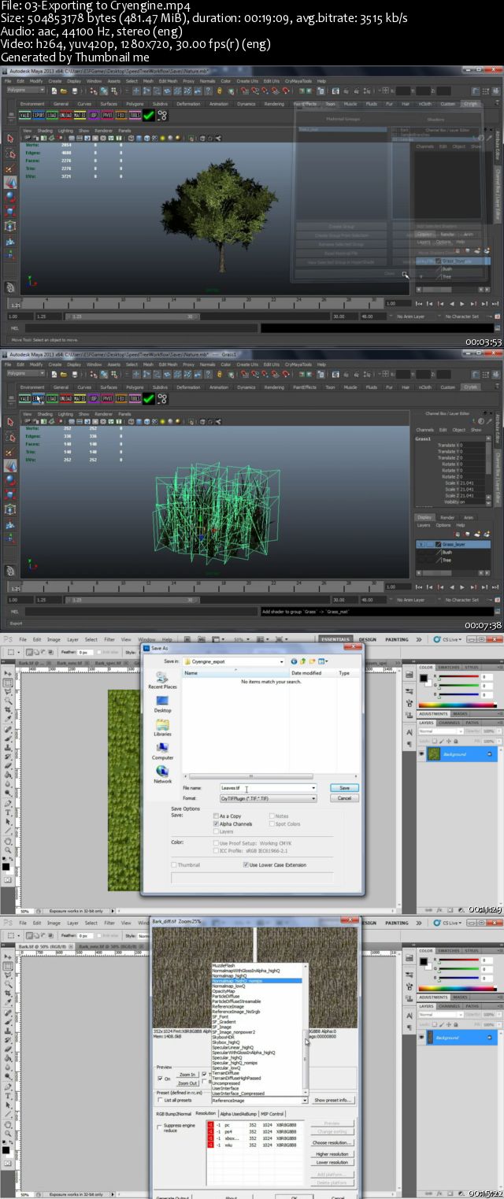Uncheck the Alpha Channels checkbox
Image resolution: width=504 pixels, height=1199 pixels.
216,823
